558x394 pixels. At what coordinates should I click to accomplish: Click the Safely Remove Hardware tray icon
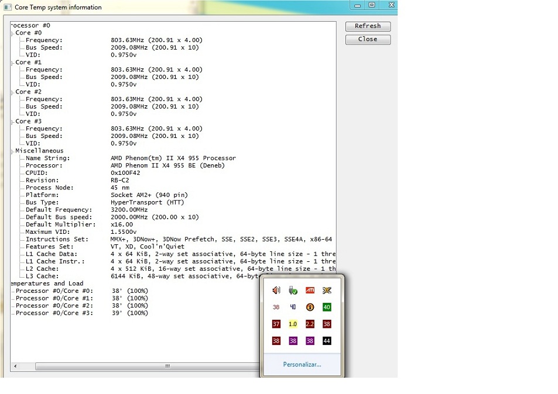tap(293, 291)
